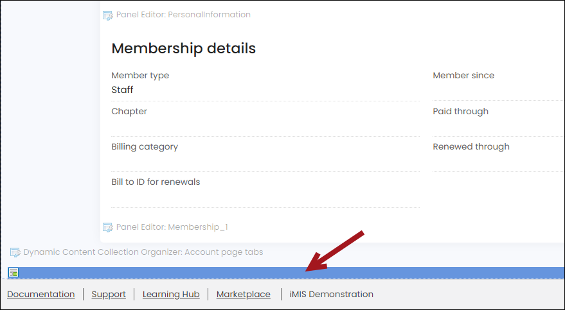The width and height of the screenshot is (565, 310).
Task: Select the 'Panel Editor: PersonalInformation' label
Action: [183, 15]
